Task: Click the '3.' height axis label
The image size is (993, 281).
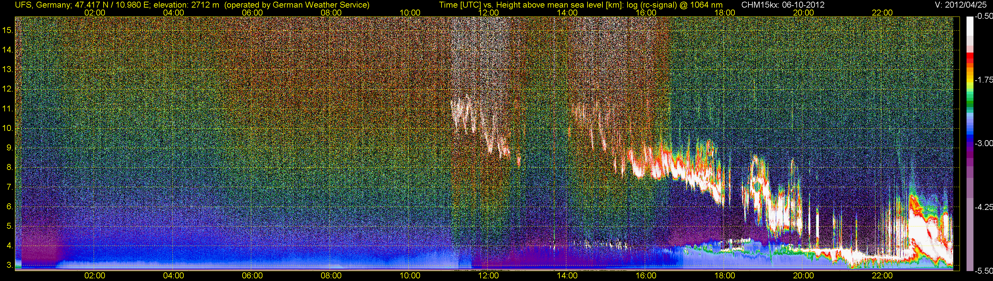Action: (x=10, y=265)
